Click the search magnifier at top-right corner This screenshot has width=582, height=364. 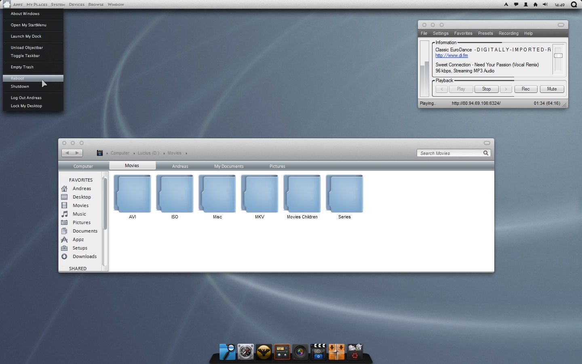tap(574, 4)
